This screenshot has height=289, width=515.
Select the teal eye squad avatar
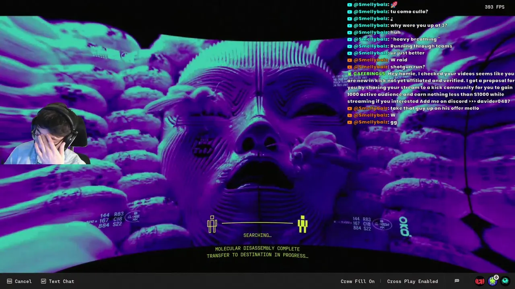coord(505,281)
